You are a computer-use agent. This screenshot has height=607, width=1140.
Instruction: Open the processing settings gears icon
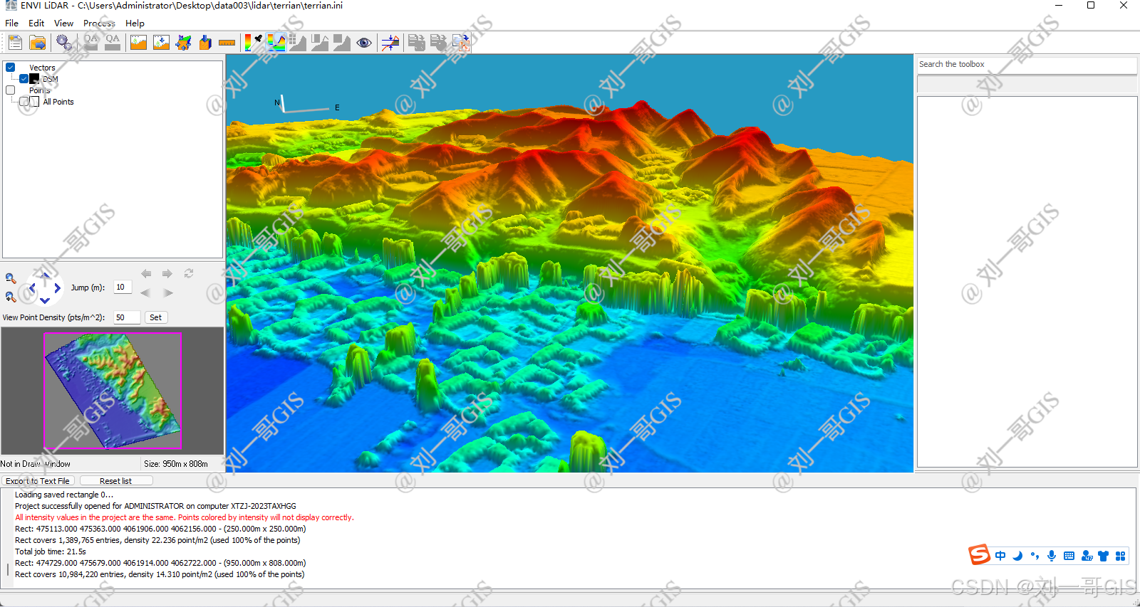[x=64, y=43]
